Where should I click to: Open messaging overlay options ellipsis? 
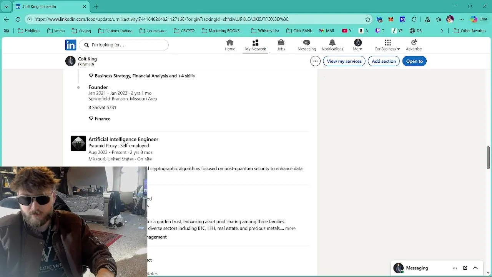(x=455, y=268)
